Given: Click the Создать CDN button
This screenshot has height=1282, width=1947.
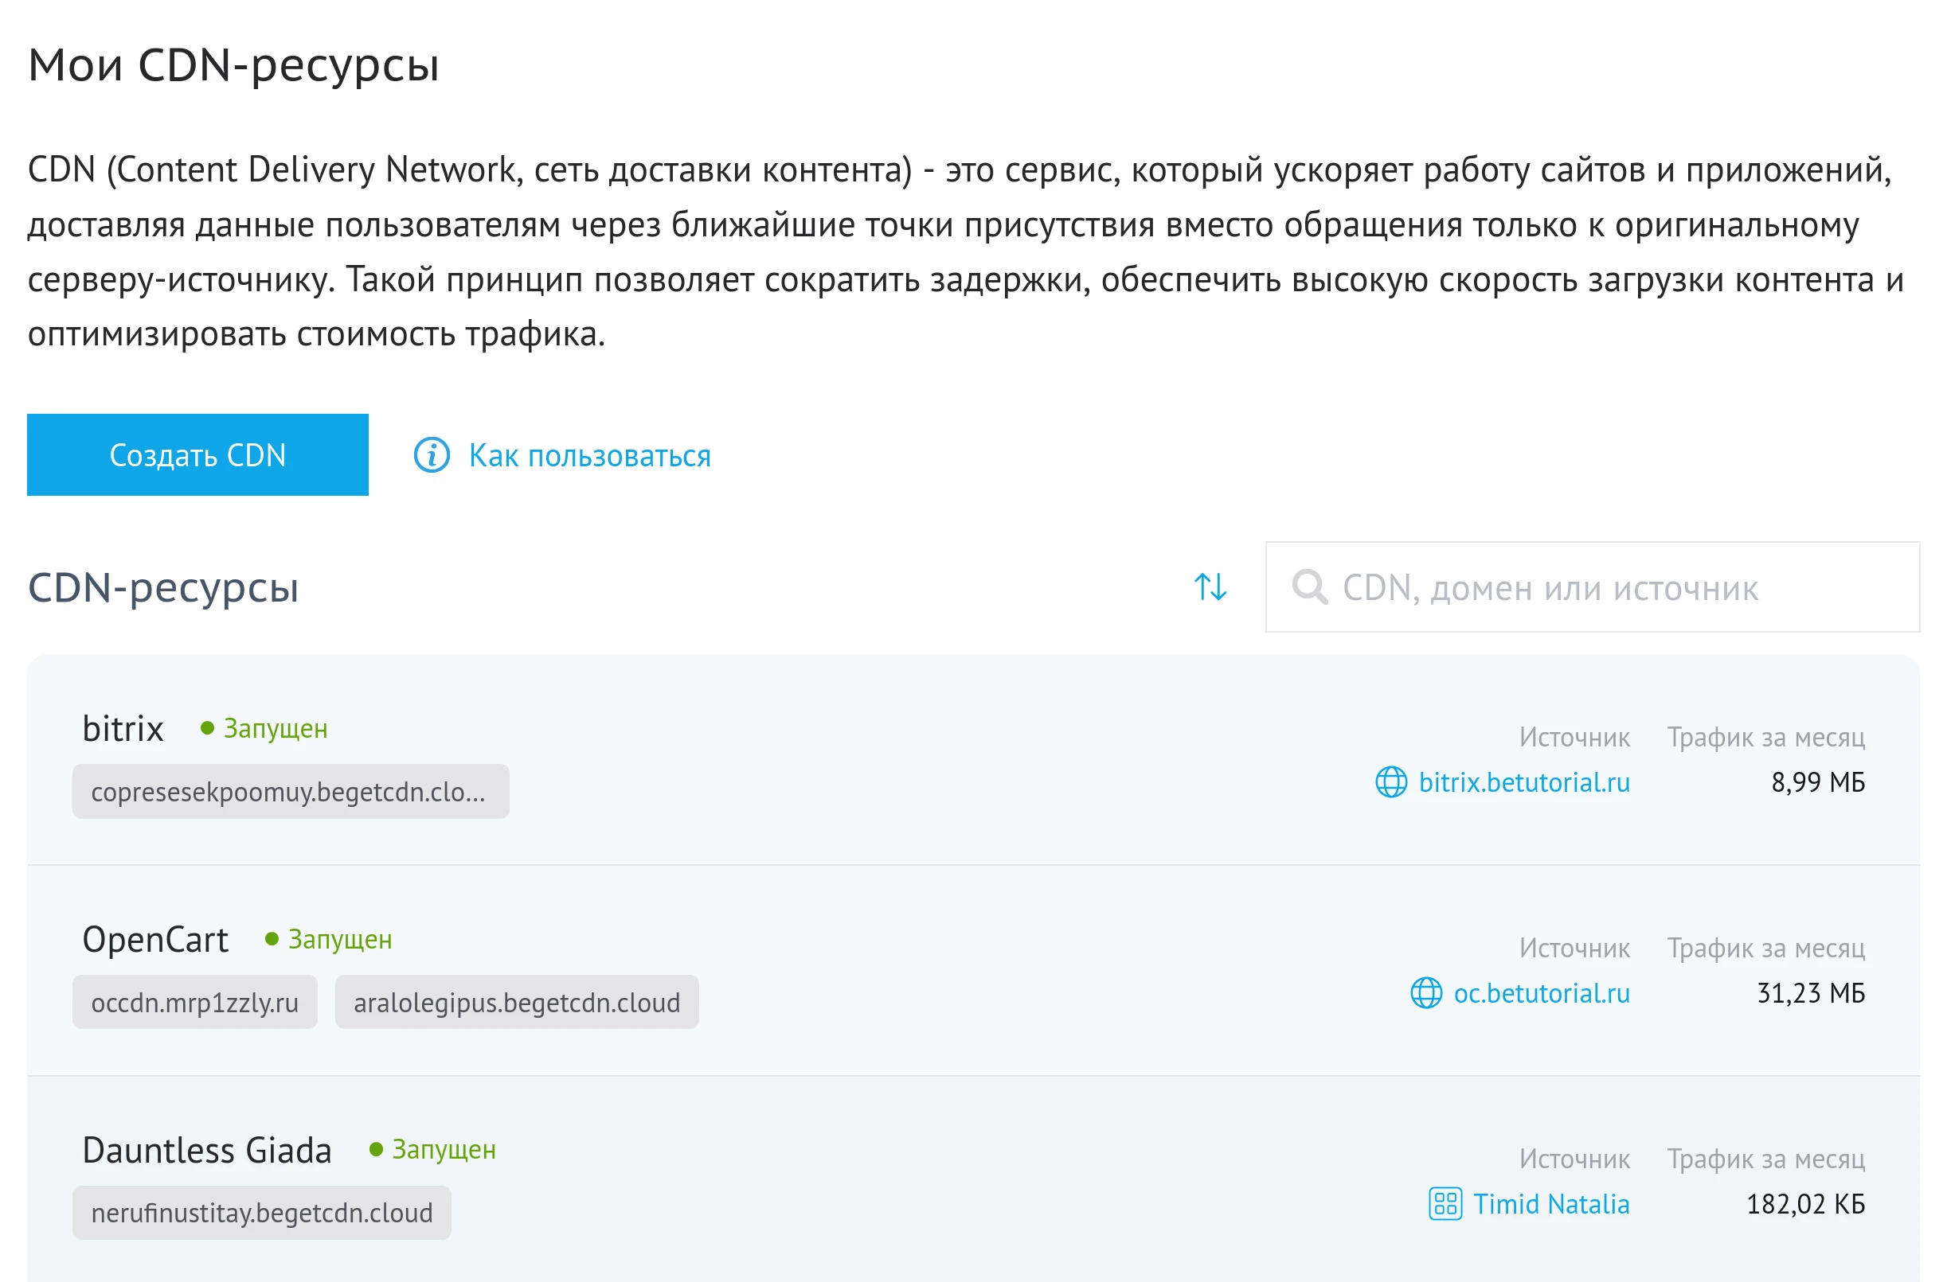Looking at the screenshot, I should 197,454.
